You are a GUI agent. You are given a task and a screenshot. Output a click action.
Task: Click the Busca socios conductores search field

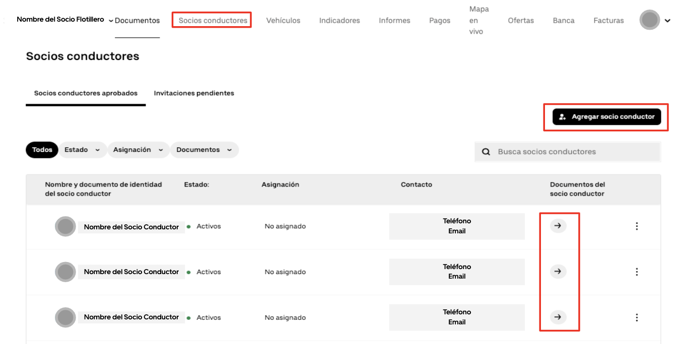click(568, 152)
